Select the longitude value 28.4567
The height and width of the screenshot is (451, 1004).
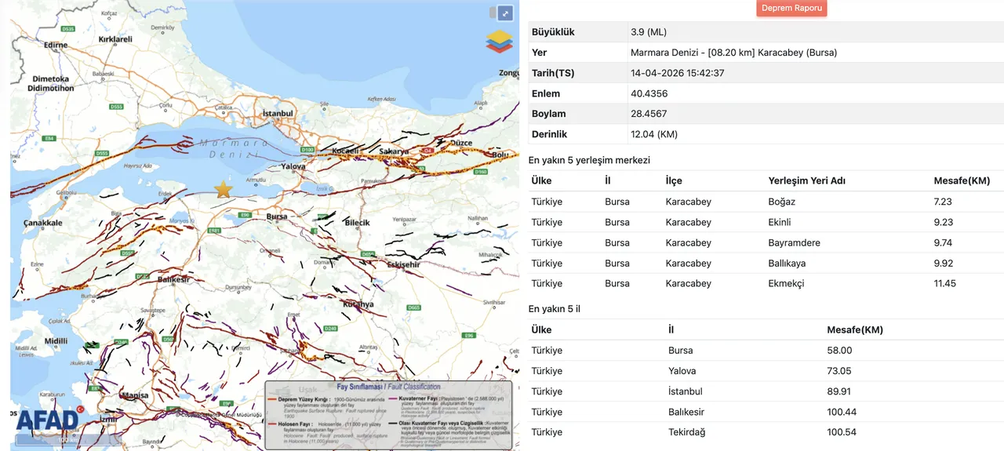(649, 114)
